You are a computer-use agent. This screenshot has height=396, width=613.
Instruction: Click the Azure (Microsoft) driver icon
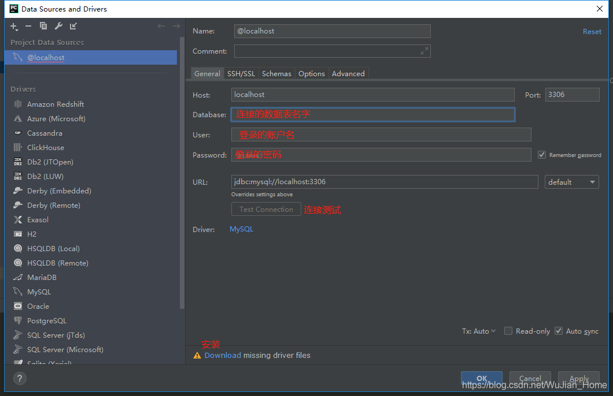tap(18, 118)
